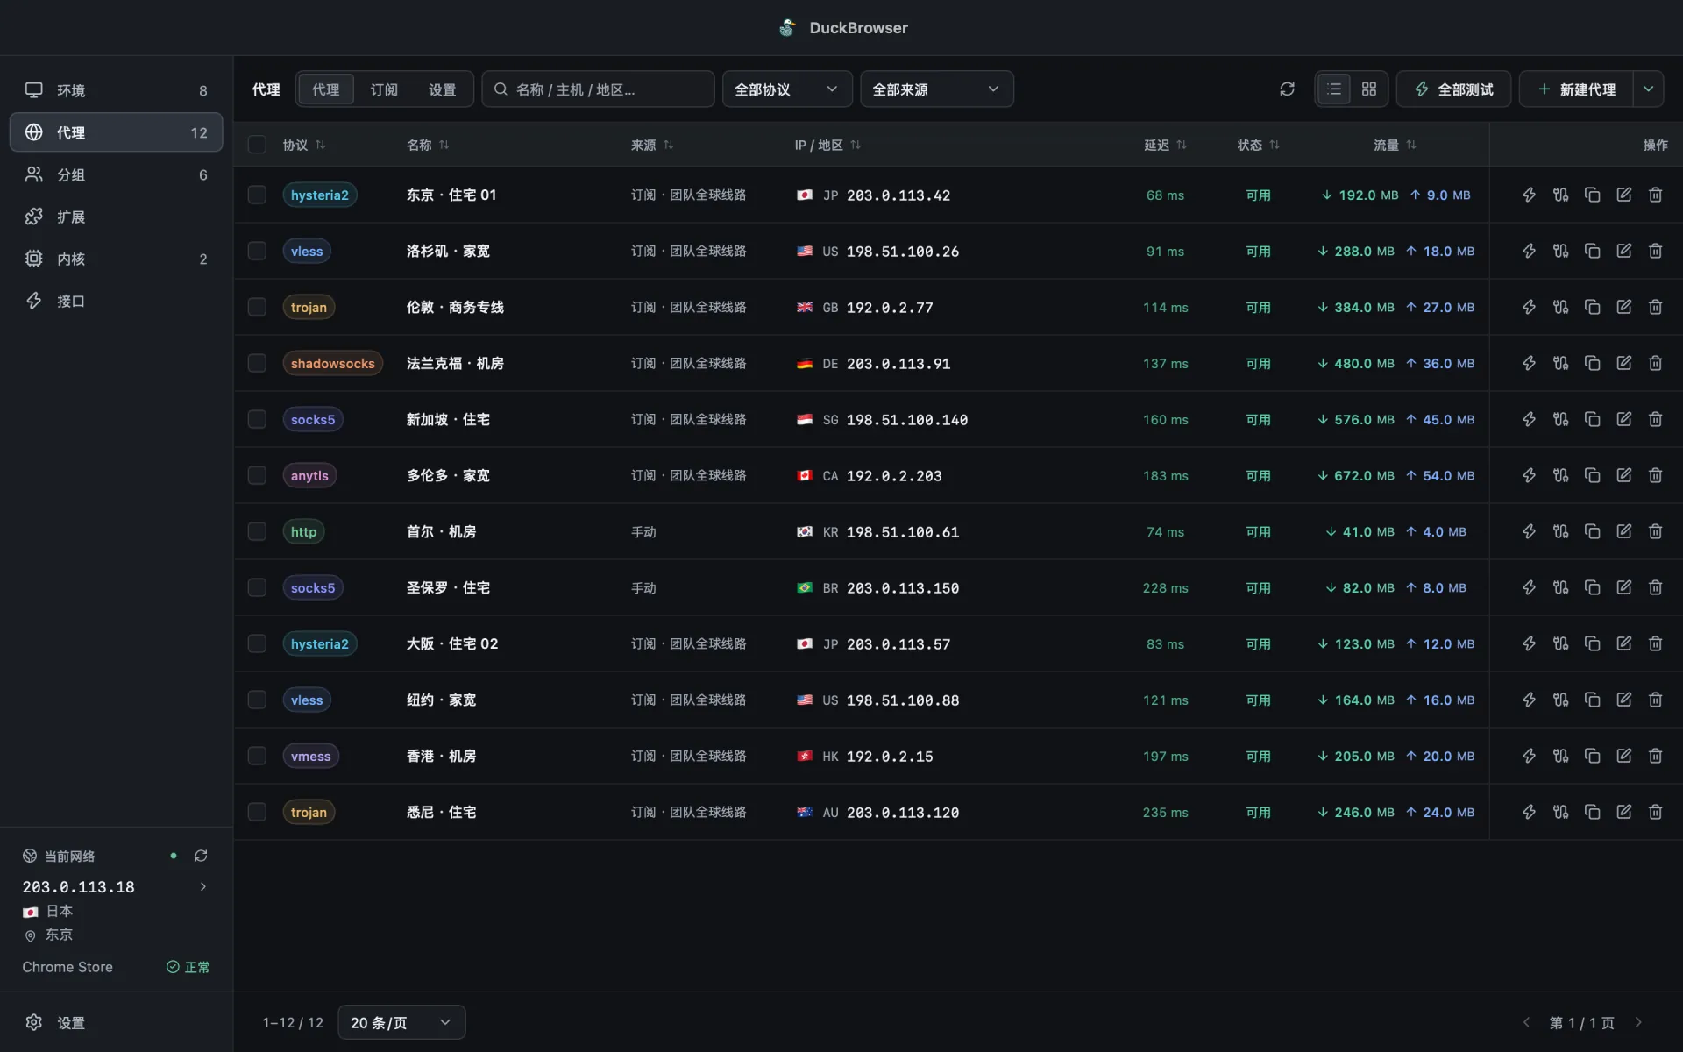Open the 全部来源 source filter
The image size is (1683, 1052).
tap(936, 89)
